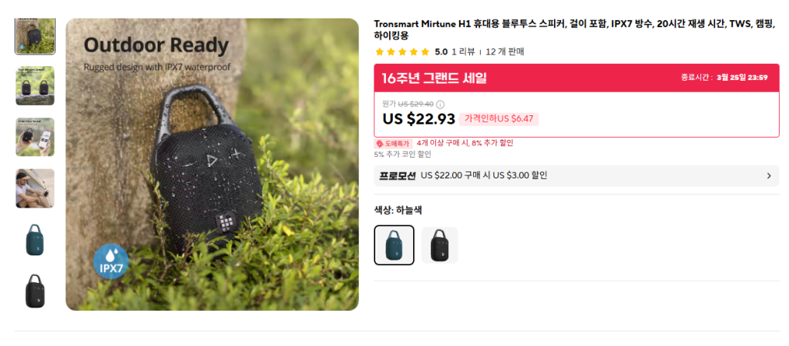Click the wholesale deal tag icon
Screen dimensions: 789x346
[380, 143]
